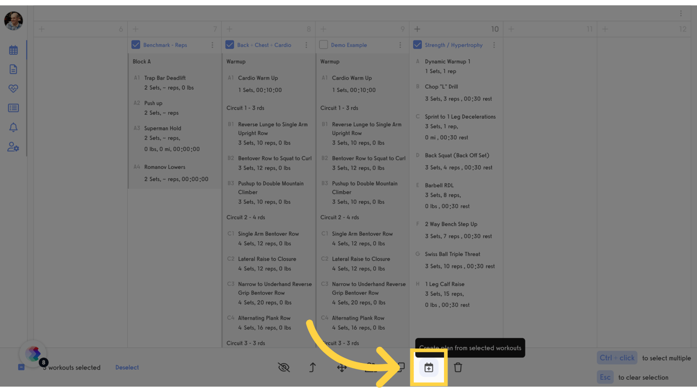Click Swiss Ball Triple Threat exercise
Screen dimensions: 697x392
[453, 254]
